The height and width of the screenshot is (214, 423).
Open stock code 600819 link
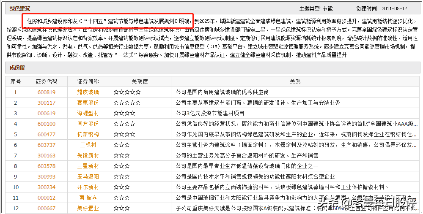click(47, 92)
